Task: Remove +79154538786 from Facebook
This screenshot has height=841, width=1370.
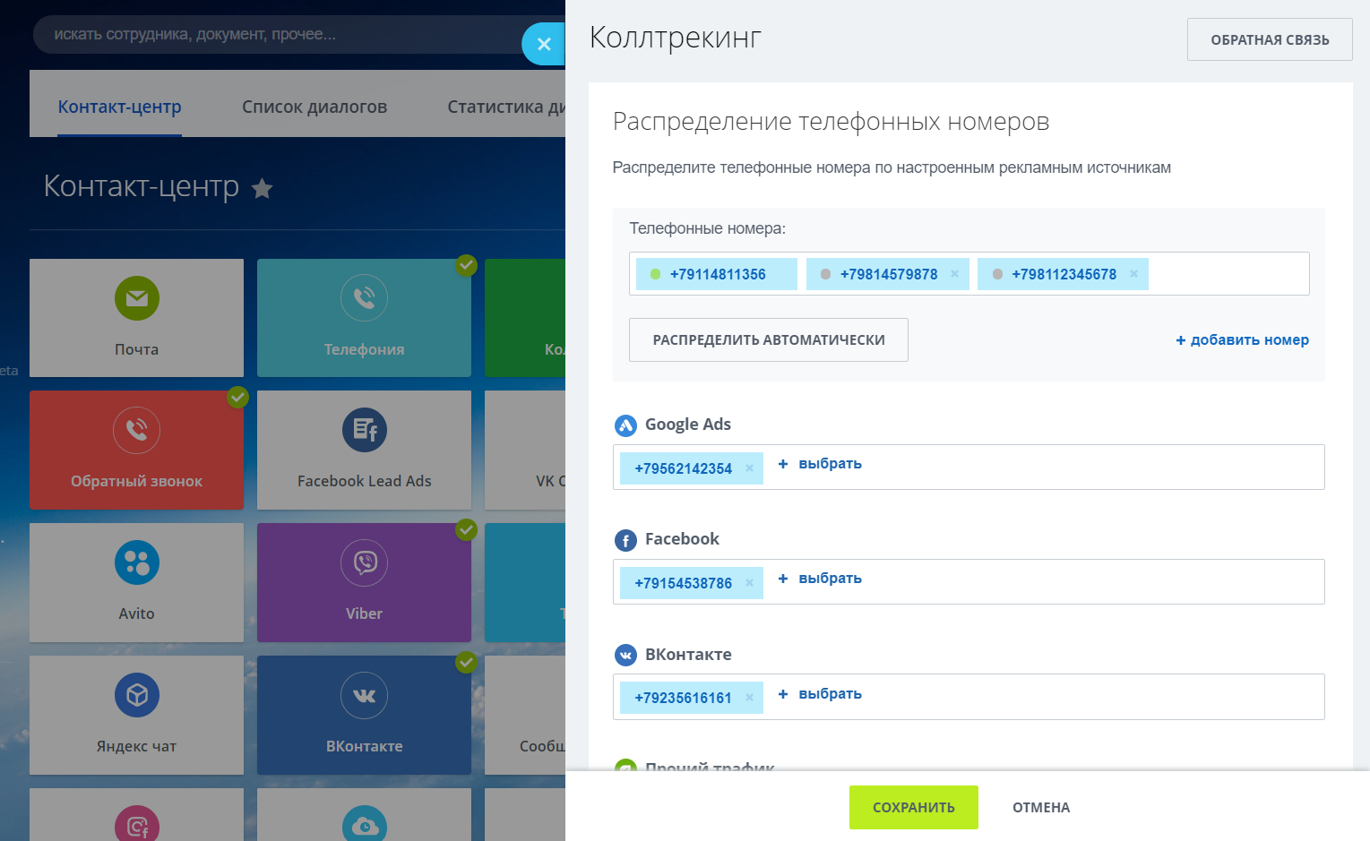Action: pos(749,583)
